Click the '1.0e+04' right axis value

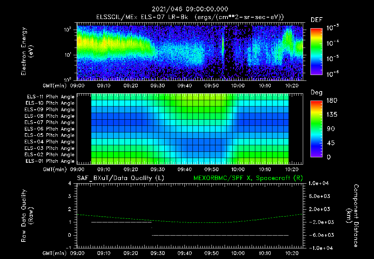[319, 183]
